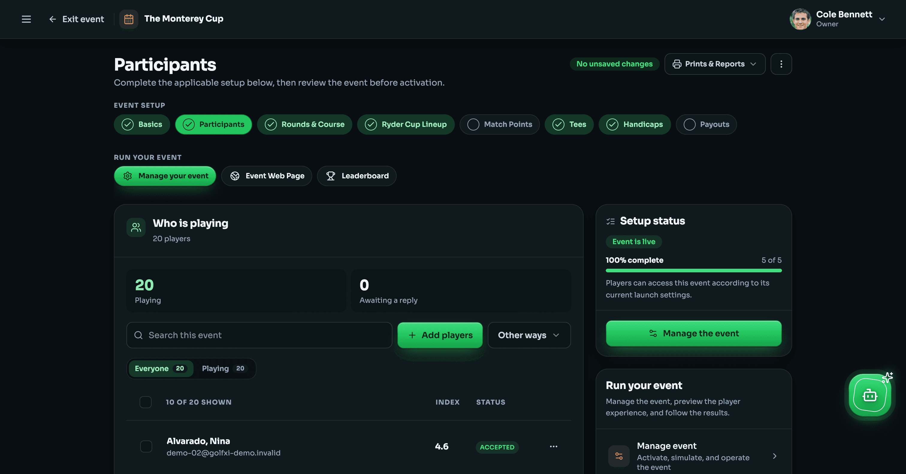The height and width of the screenshot is (474, 906).
Task: Click the 0 Awaiting a reply card
Action: pyautogui.click(x=461, y=291)
